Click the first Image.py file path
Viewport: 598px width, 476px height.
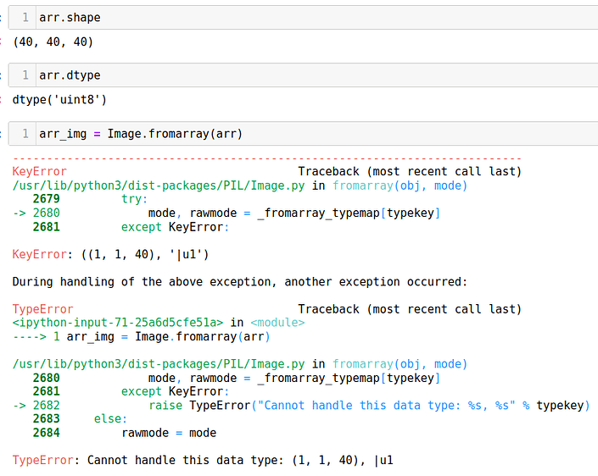point(159,185)
